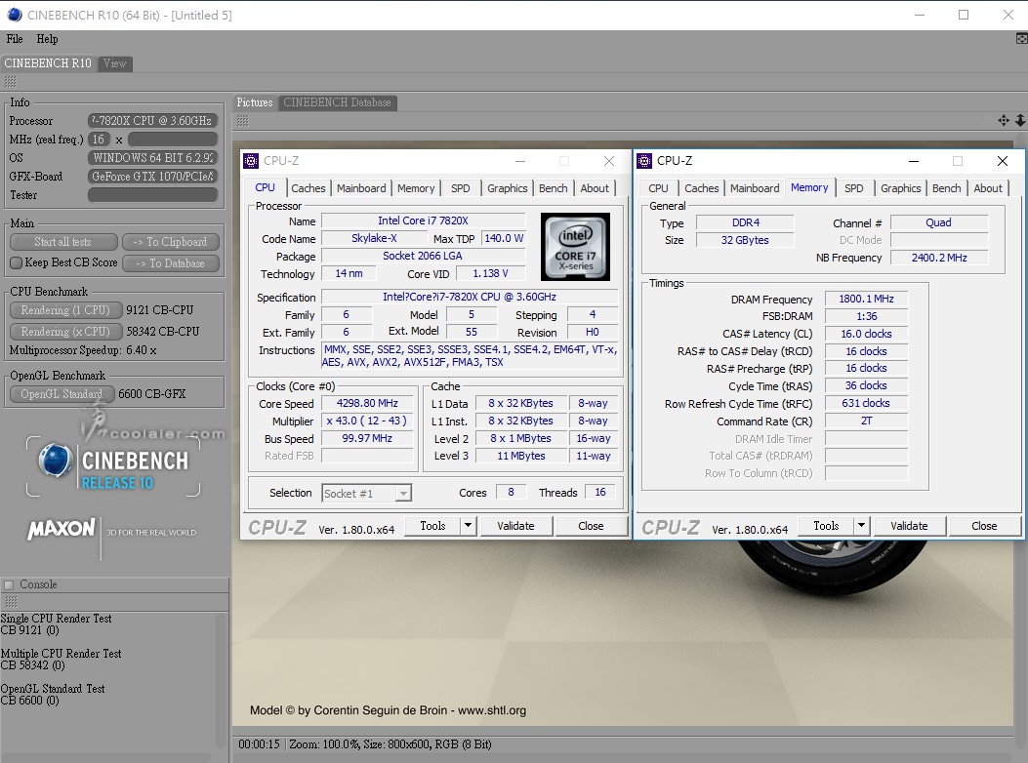Open Bench tab in left CPU-Z window
Image resolution: width=1028 pixels, height=763 pixels.
click(x=553, y=188)
